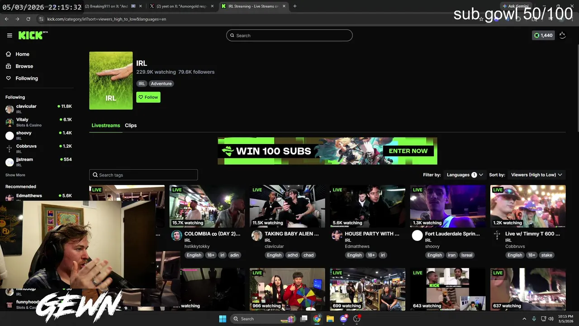Viewport: 579px width, 326px height.
Task: Open Following in the sidebar
Action: coord(27,78)
